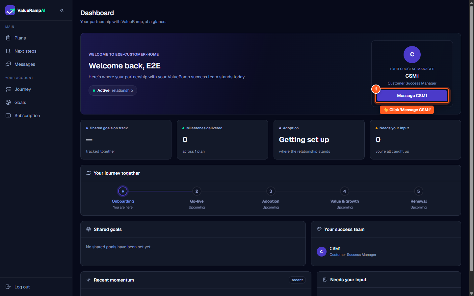Viewport: 474px width, 296px height.
Task: Click the 'YOUR SUCCESS MANAGER' label
Action: [412, 69]
